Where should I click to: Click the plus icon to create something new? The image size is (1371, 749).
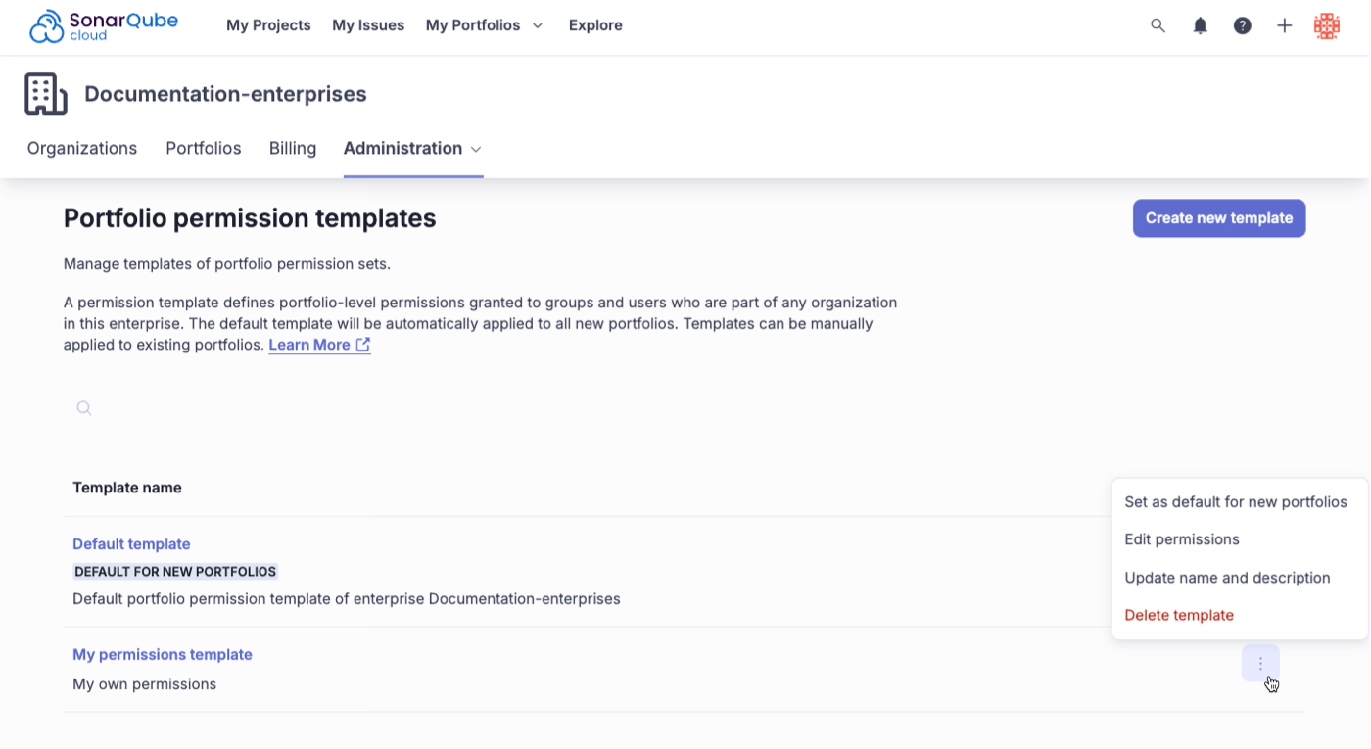point(1285,25)
